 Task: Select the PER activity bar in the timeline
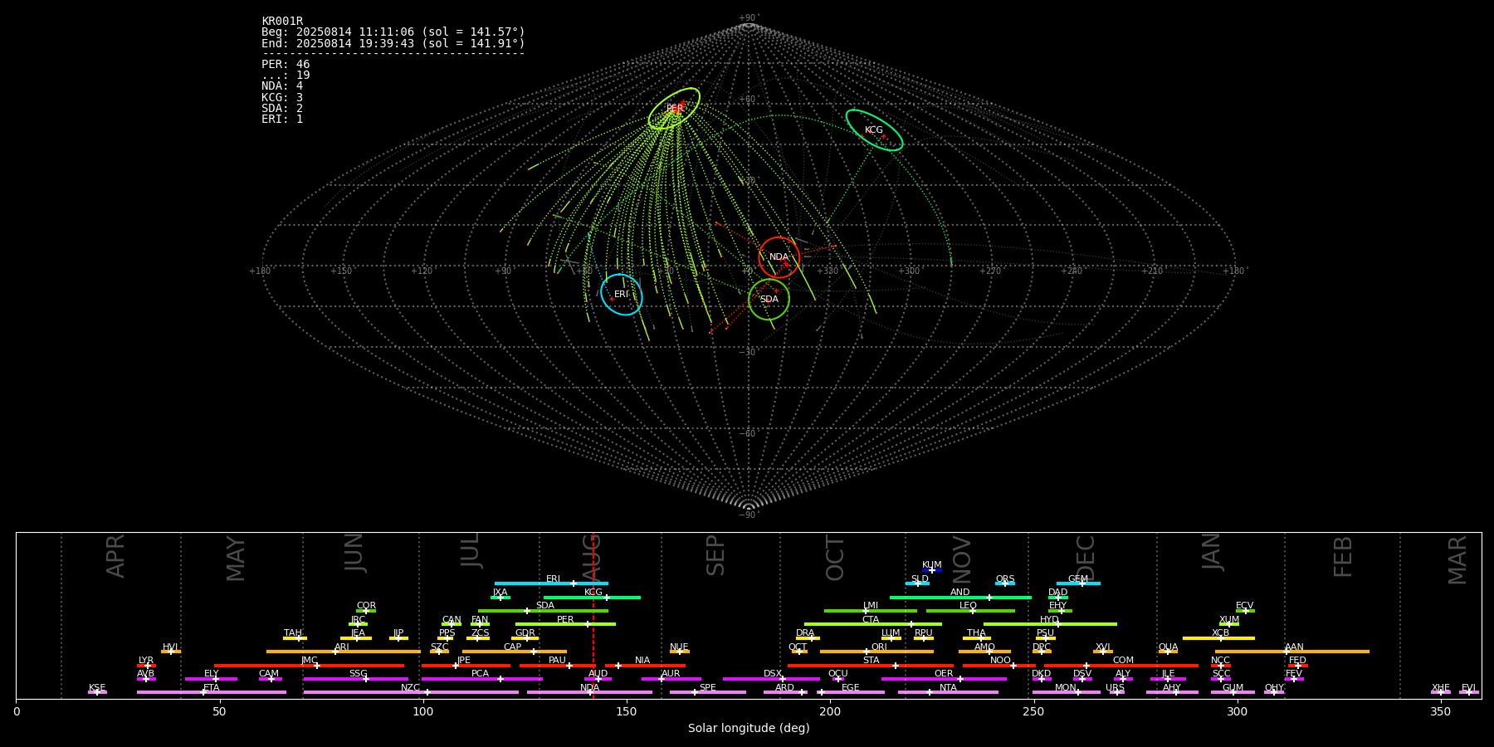pos(565,624)
